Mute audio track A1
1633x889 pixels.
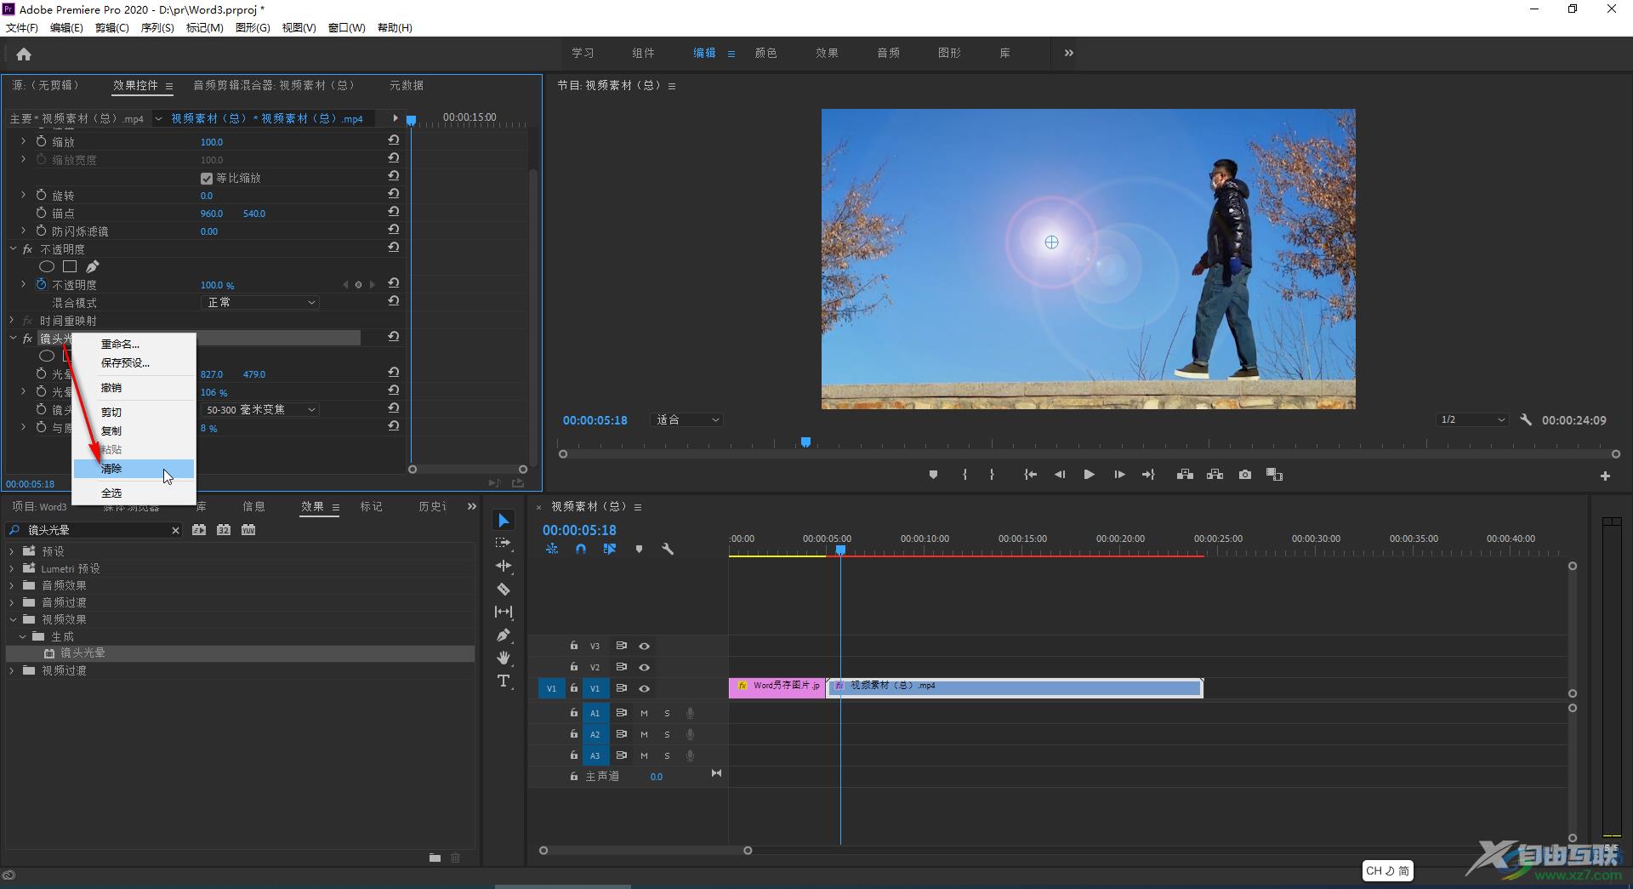click(x=644, y=713)
